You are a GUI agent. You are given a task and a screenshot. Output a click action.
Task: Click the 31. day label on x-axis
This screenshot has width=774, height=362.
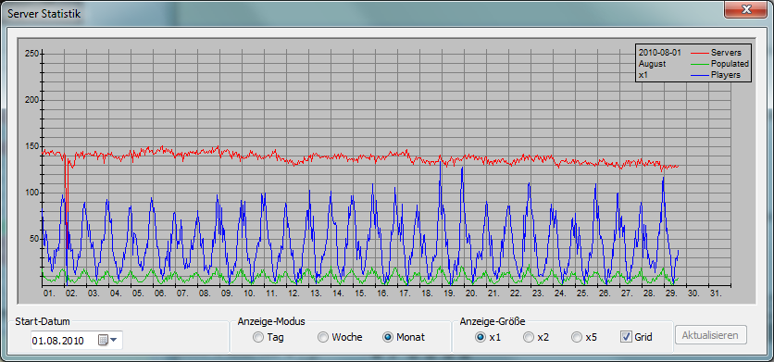[x=716, y=293]
